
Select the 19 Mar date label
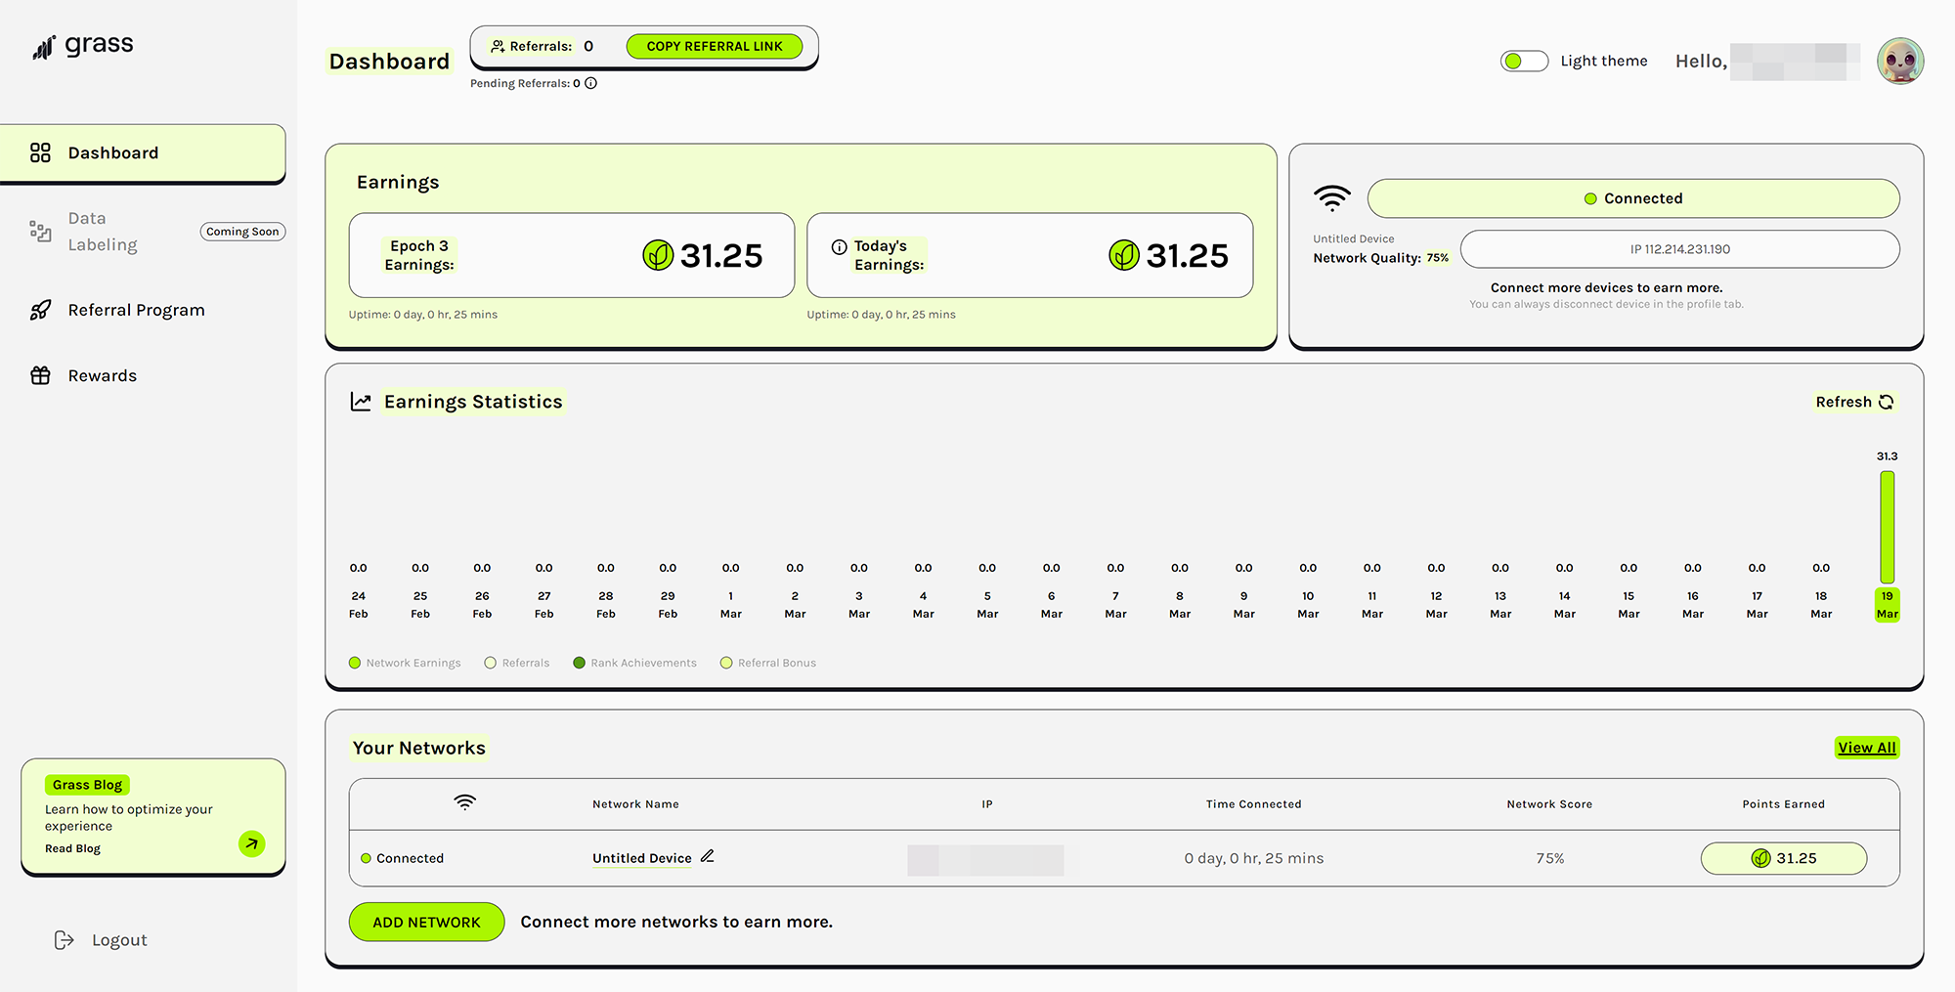click(1887, 605)
